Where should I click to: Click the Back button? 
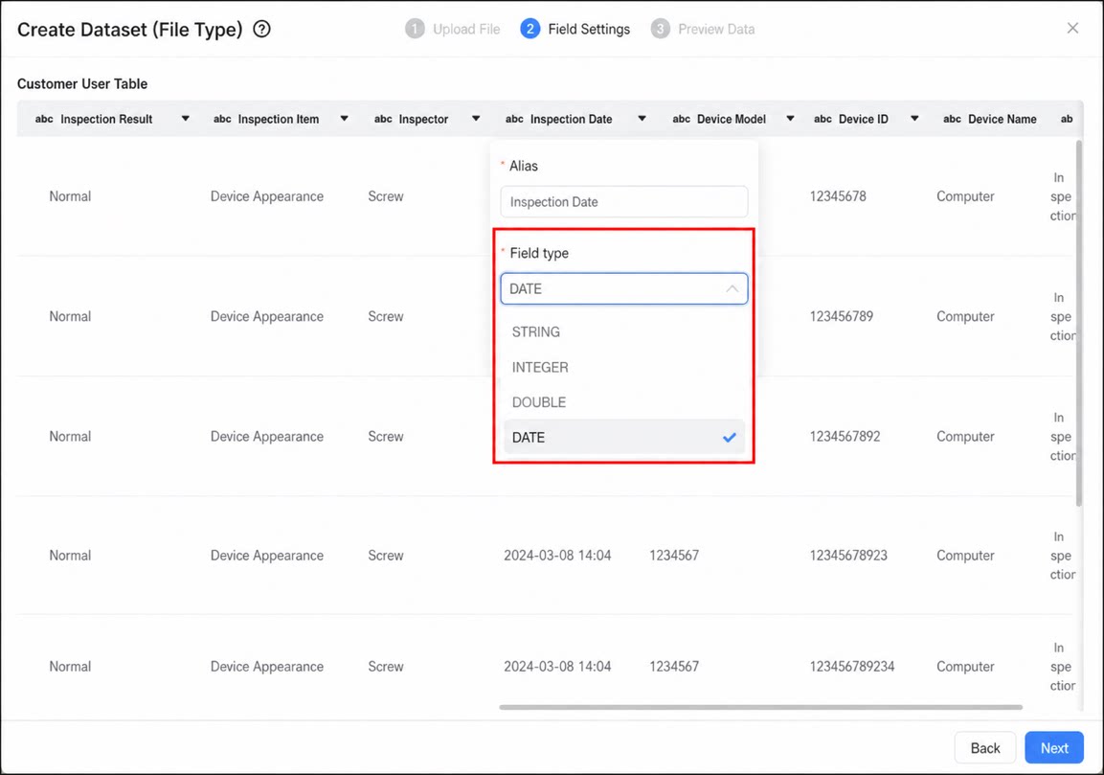(x=985, y=748)
